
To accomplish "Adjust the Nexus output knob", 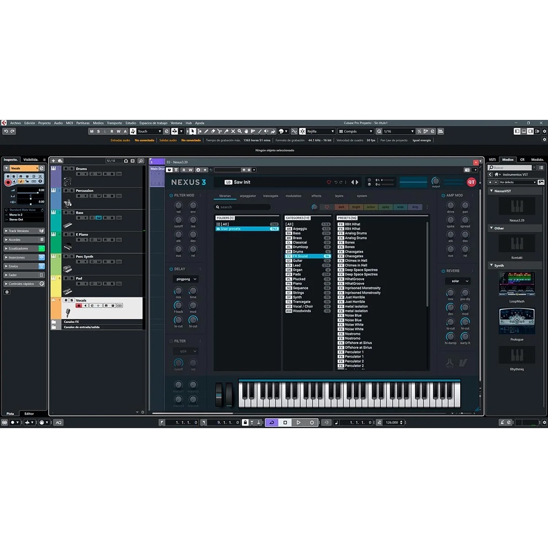I will [436, 181].
